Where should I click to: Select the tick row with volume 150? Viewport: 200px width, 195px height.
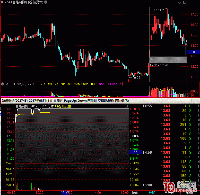tap(171, 176)
